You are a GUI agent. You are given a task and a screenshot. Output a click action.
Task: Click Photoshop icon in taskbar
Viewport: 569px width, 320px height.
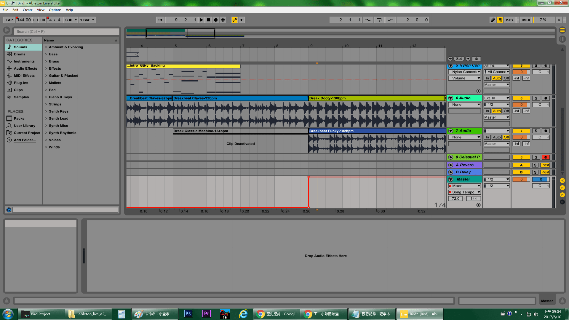coord(188,314)
